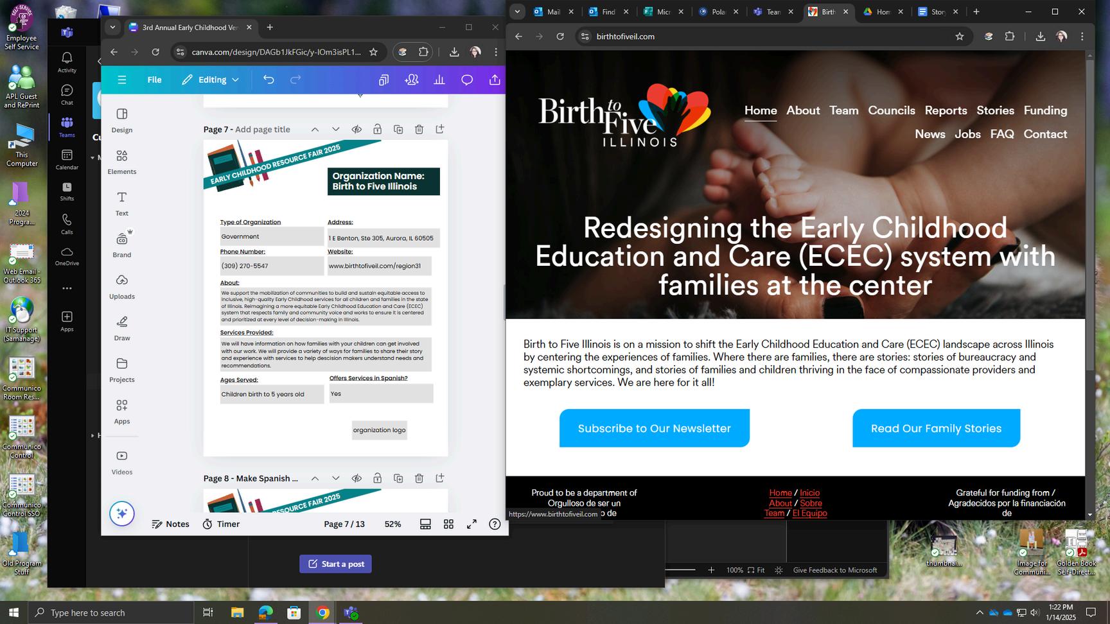
Task: Open the comments speech bubble in Canva
Action: pos(467,80)
